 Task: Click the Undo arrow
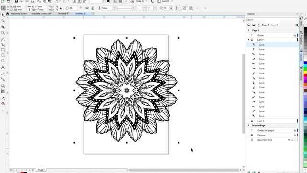pyautogui.click(x=57, y=1)
